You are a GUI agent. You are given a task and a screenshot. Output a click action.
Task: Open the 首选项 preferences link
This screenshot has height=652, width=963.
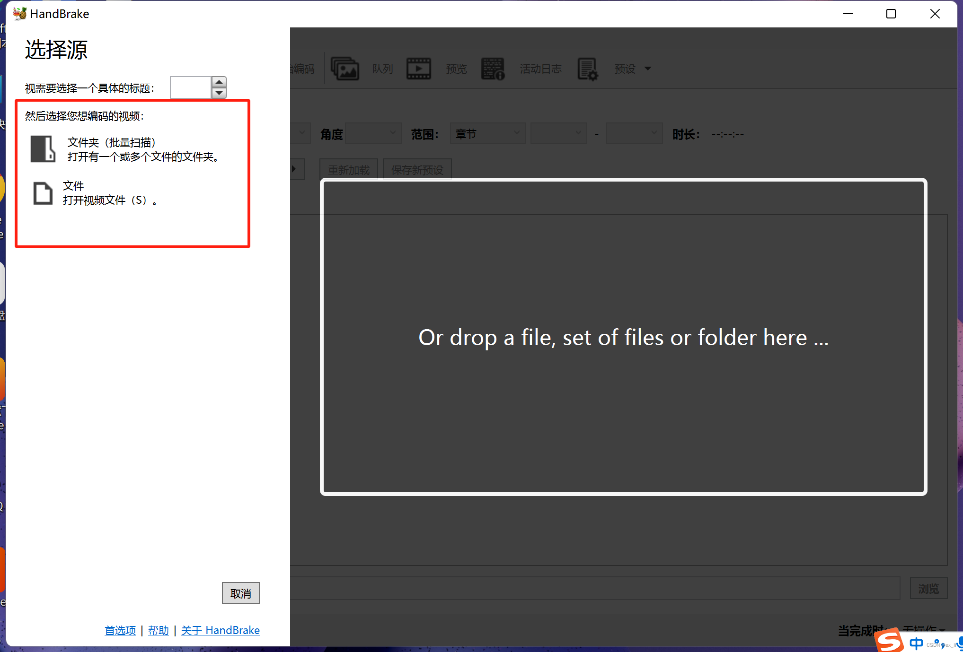tap(120, 630)
